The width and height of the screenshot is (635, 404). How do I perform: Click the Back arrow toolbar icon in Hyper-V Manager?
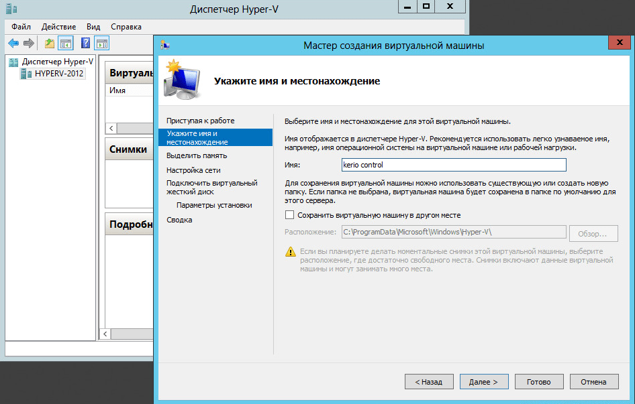[13, 43]
